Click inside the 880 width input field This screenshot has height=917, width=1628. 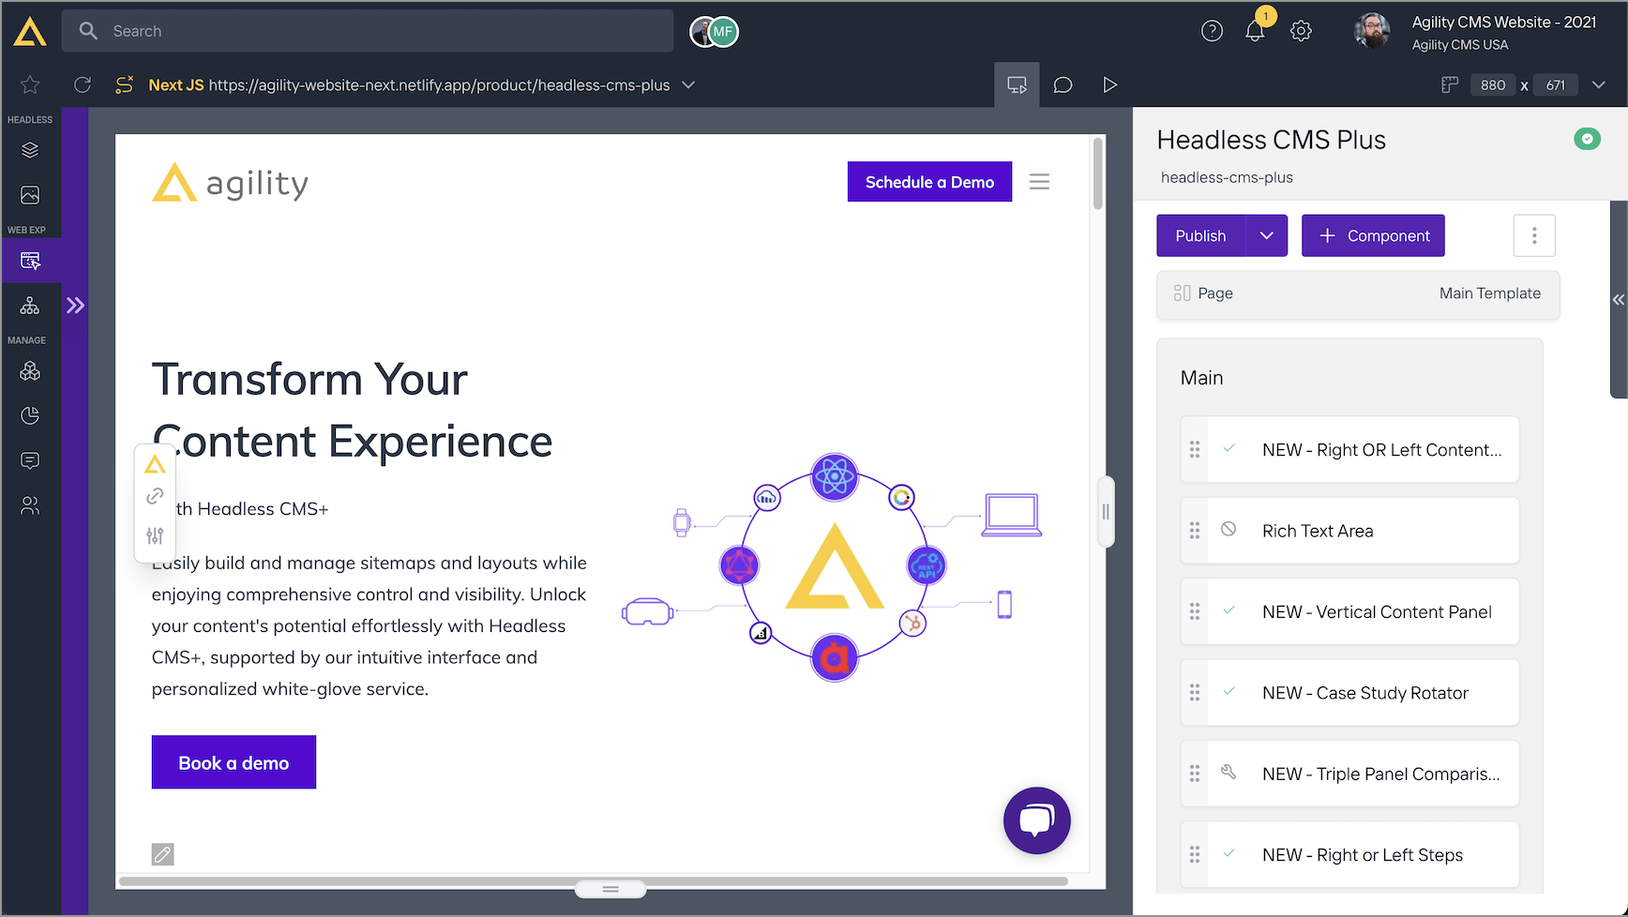pyautogui.click(x=1492, y=84)
